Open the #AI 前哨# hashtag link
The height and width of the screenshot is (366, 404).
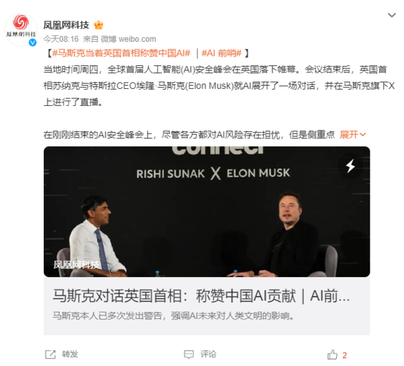(222, 53)
